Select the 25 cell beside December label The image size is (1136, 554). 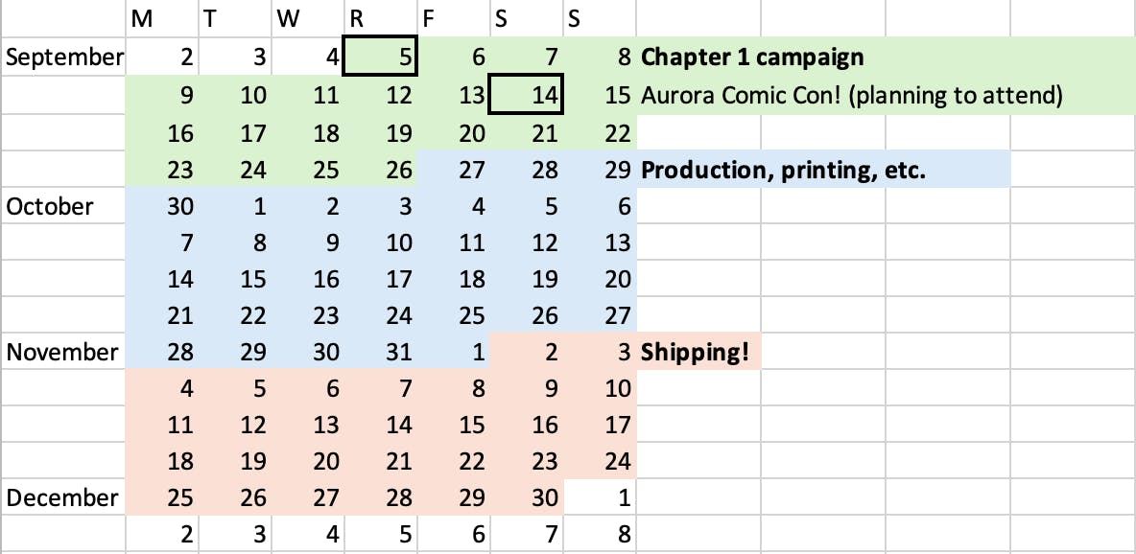click(x=162, y=498)
